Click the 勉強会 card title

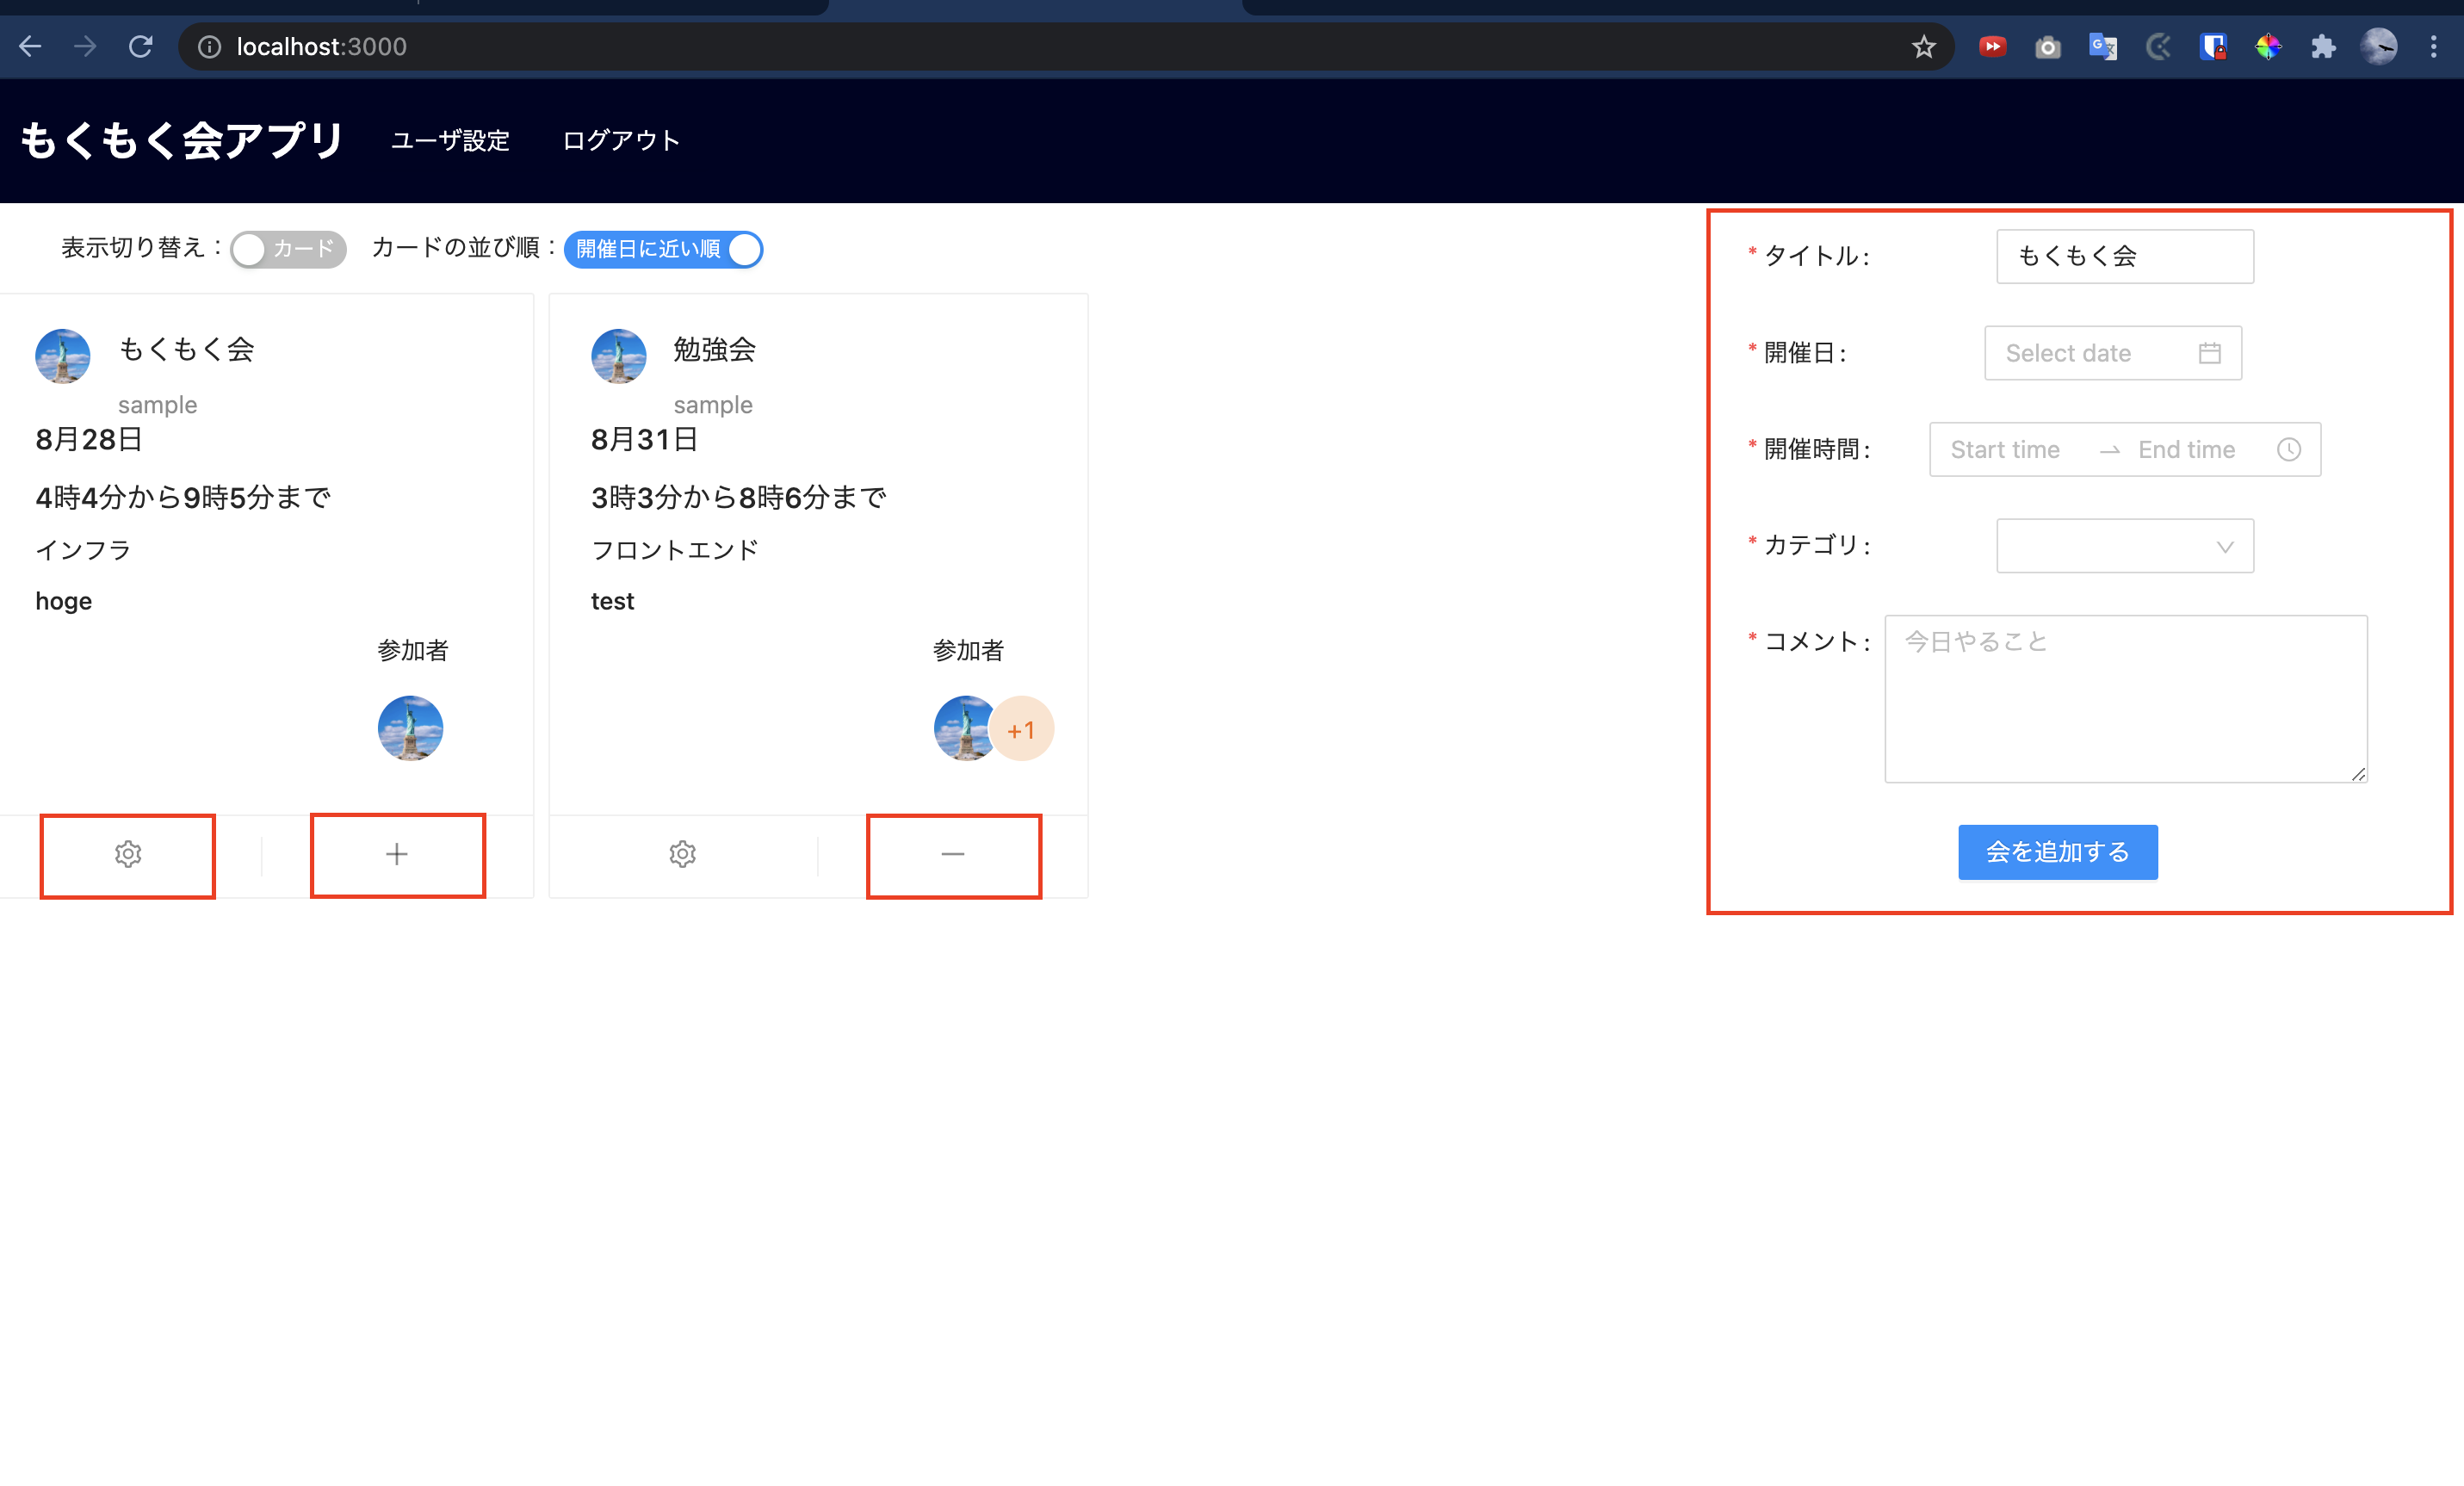714,349
